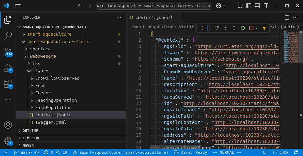303x156 pixels.
Task: Pause the debug session
Action: pyautogui.click(x=208, y=28)
